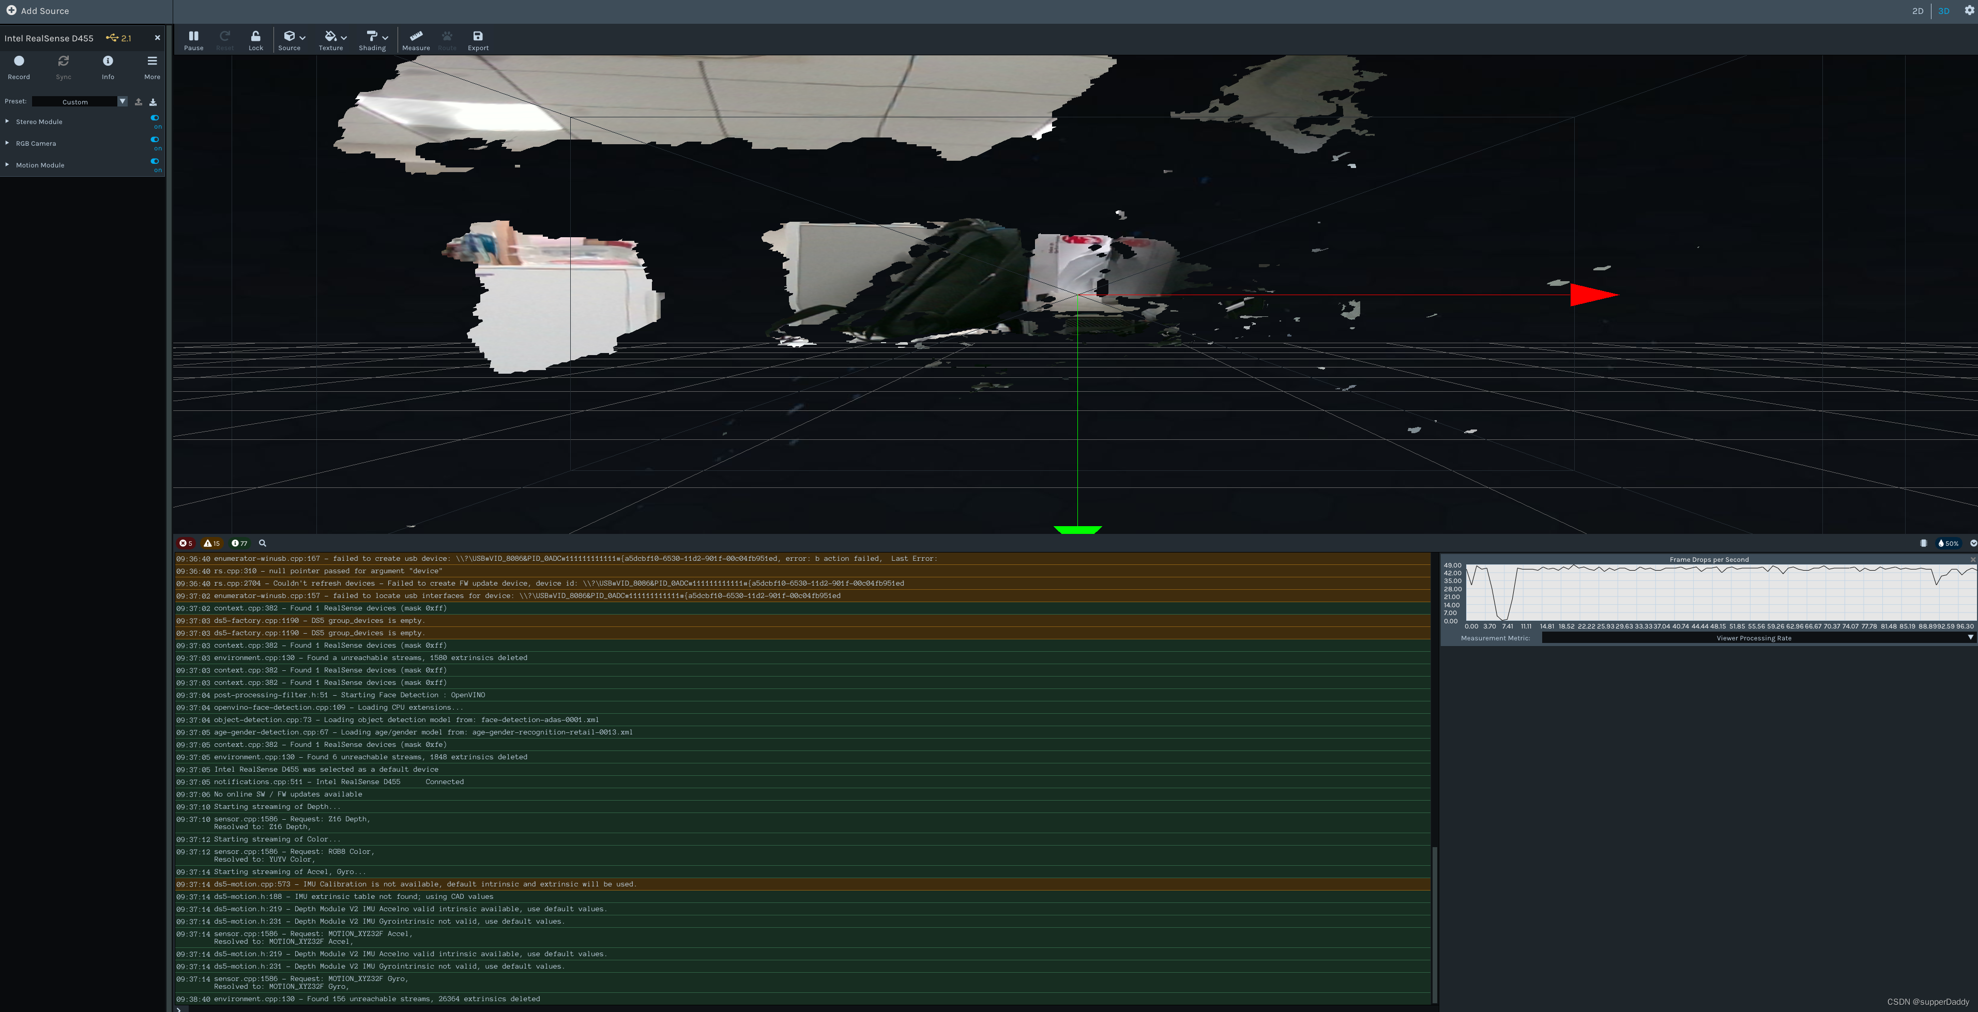This screenshot has width=1978, height=1012.
Task: Switch off the Motion Module toggle
Action: point(155,161)
